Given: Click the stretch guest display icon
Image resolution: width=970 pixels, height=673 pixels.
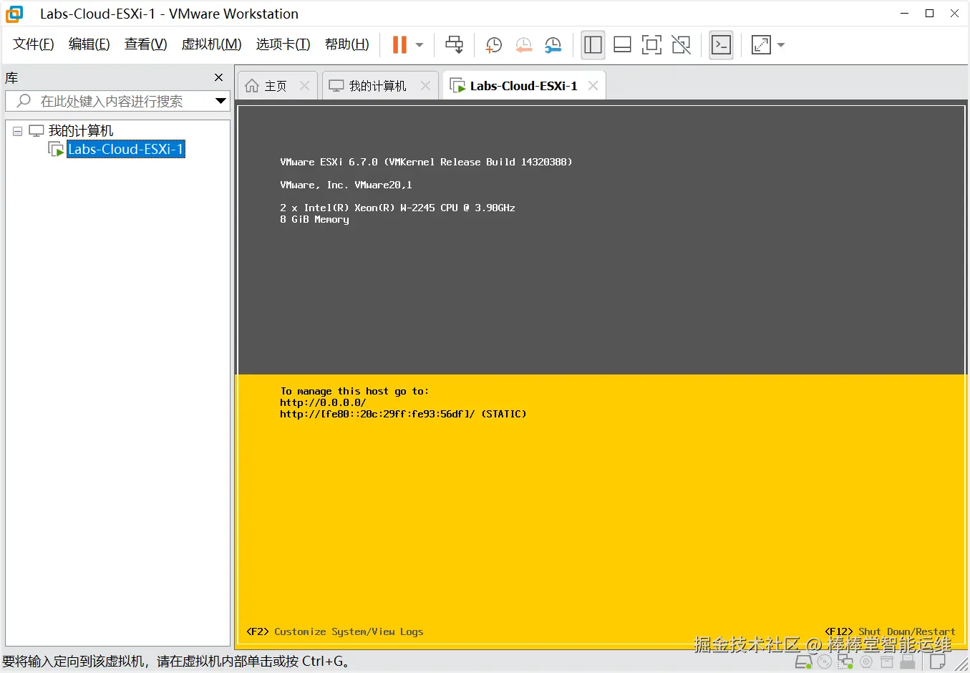Looking at the screenshot, I should [x=761, y=45].
